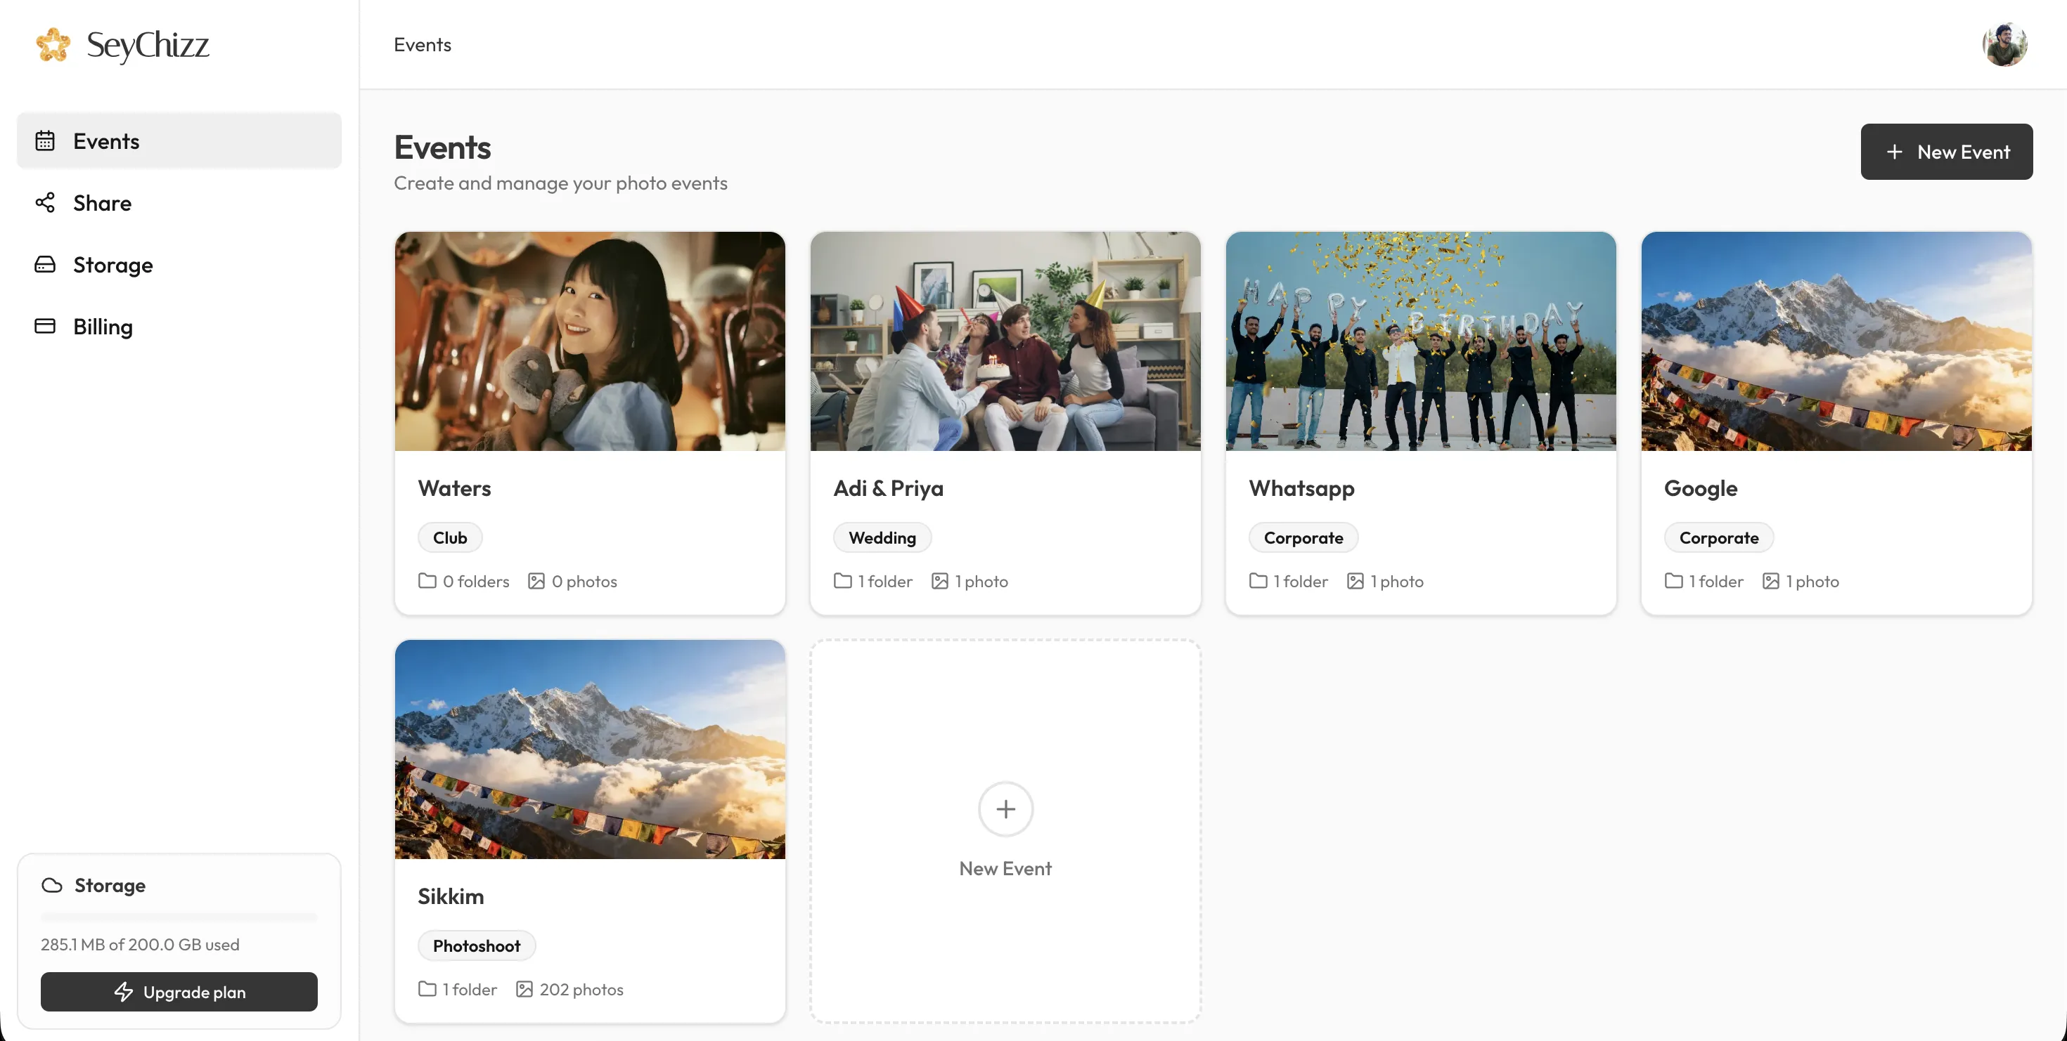Click the photo icon on Adi & Priya card
Image resolution: width=2067 pixels, height=1041 pixels.
tap(939, 581)
